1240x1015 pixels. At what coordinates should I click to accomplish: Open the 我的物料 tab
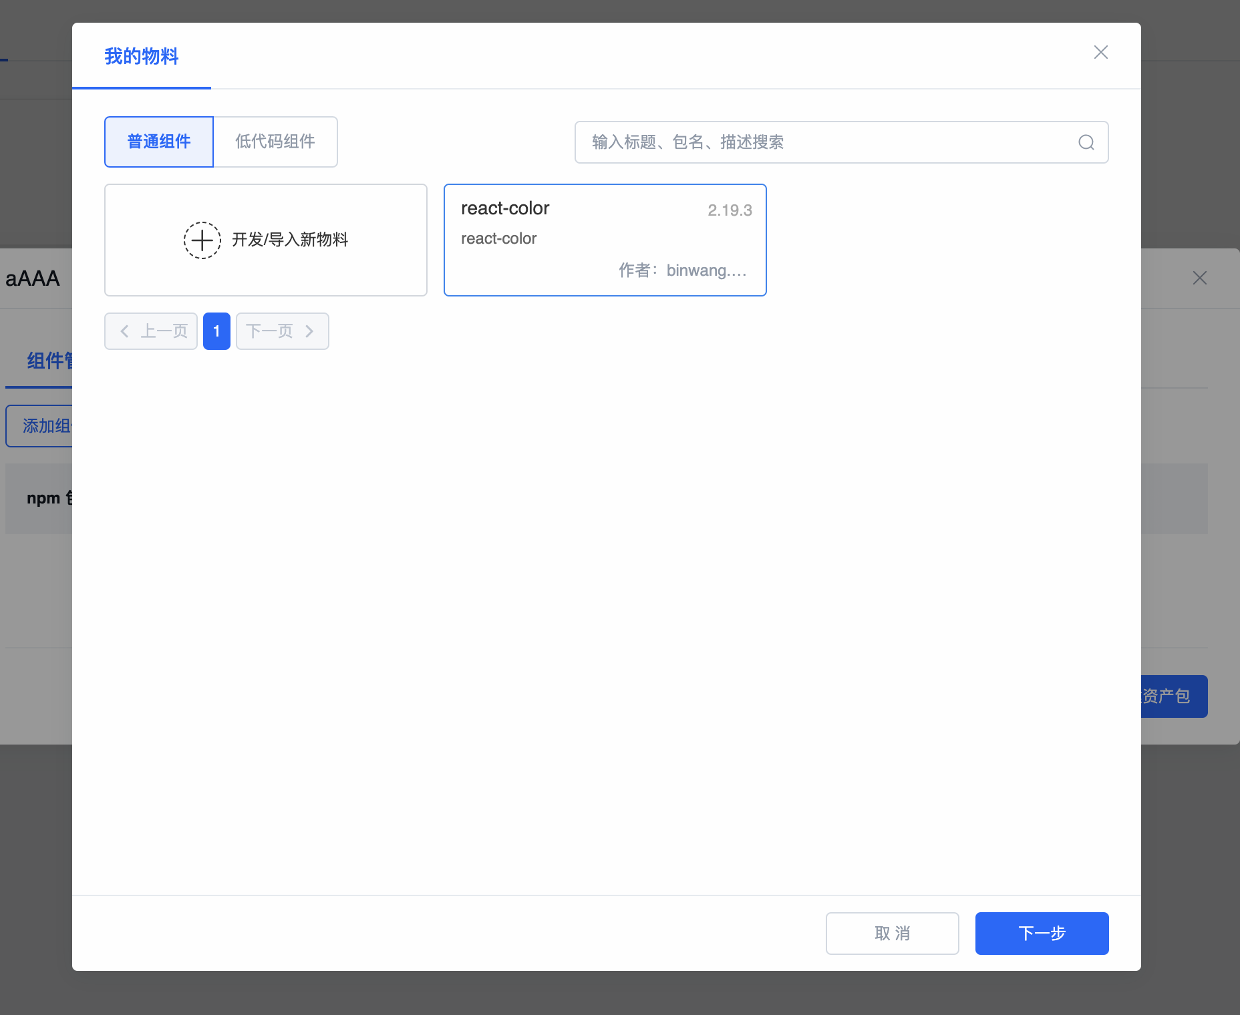point(142,57)
